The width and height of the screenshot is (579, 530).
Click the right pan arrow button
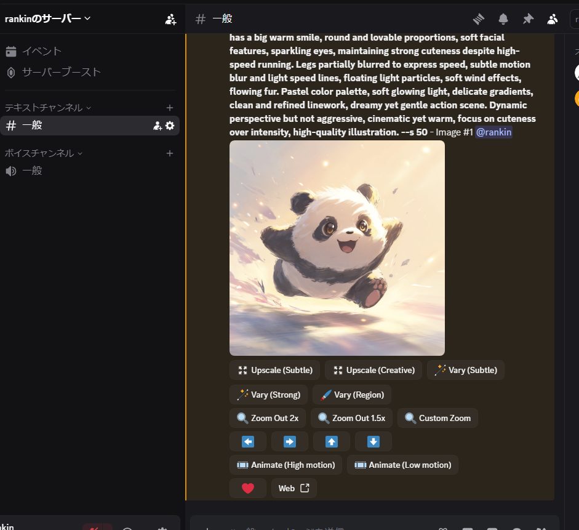coord(289,441)
